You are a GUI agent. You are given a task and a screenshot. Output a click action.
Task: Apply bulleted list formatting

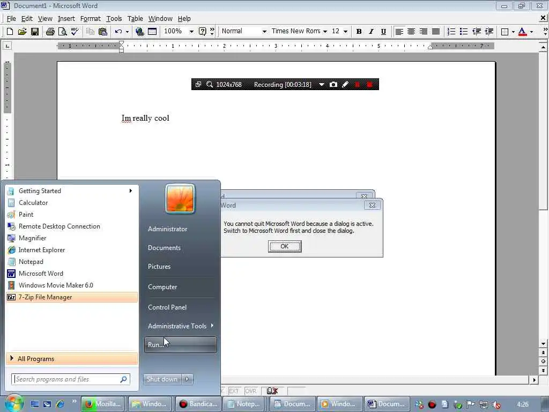tap(464, 32)
